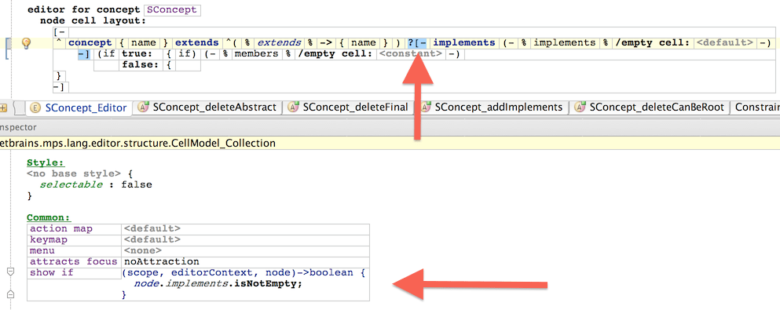Click the 'false:' condition branch
Screen dimensions: 780x310
coord(141,65)
